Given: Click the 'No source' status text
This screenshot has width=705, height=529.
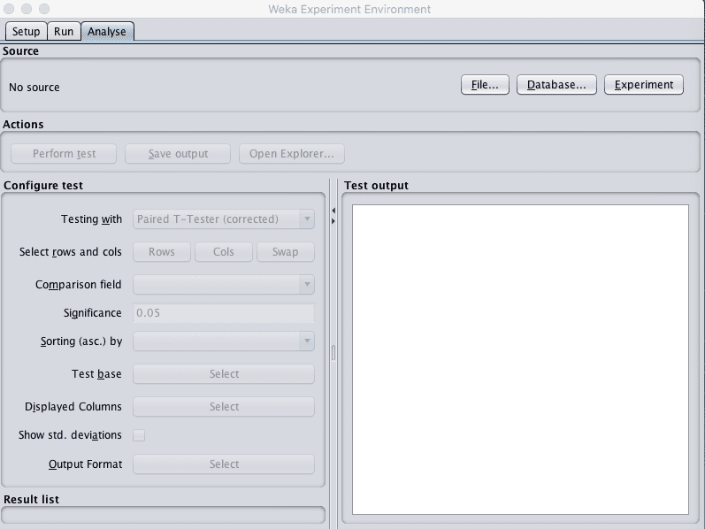Looking at the screenshot, I should coord(34,88).
